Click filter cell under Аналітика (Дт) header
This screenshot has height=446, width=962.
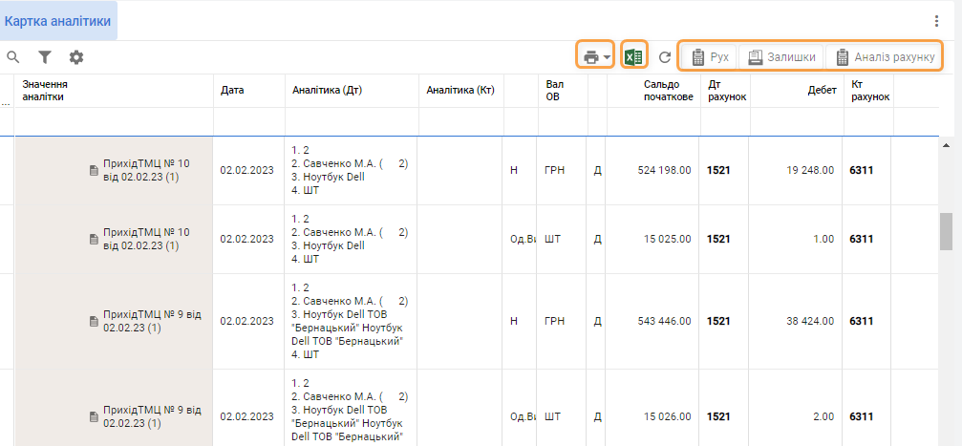click(351, 121)
